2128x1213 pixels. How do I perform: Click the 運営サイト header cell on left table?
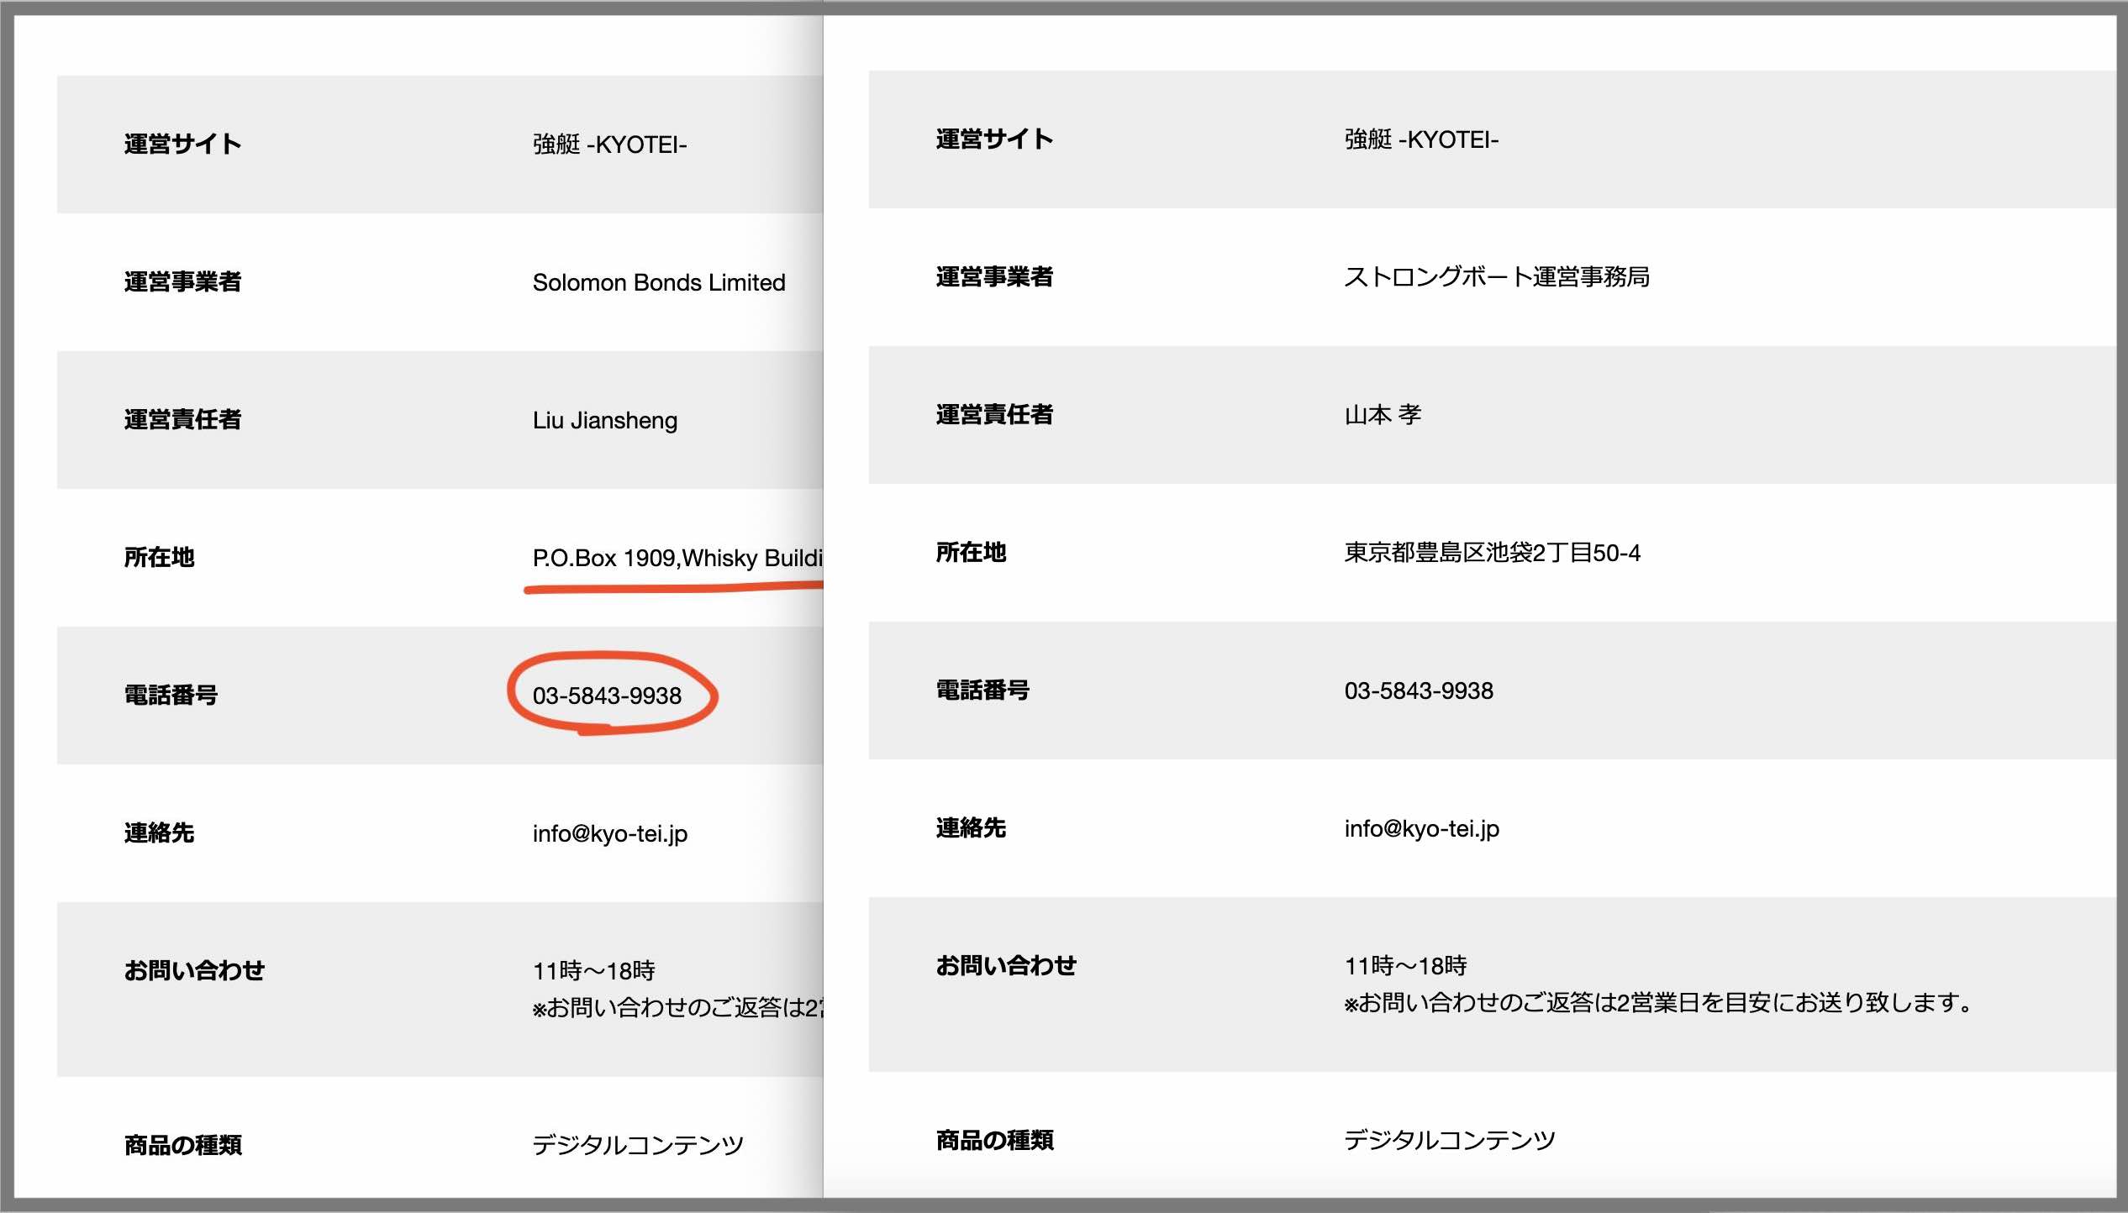(x=182, y=143)
